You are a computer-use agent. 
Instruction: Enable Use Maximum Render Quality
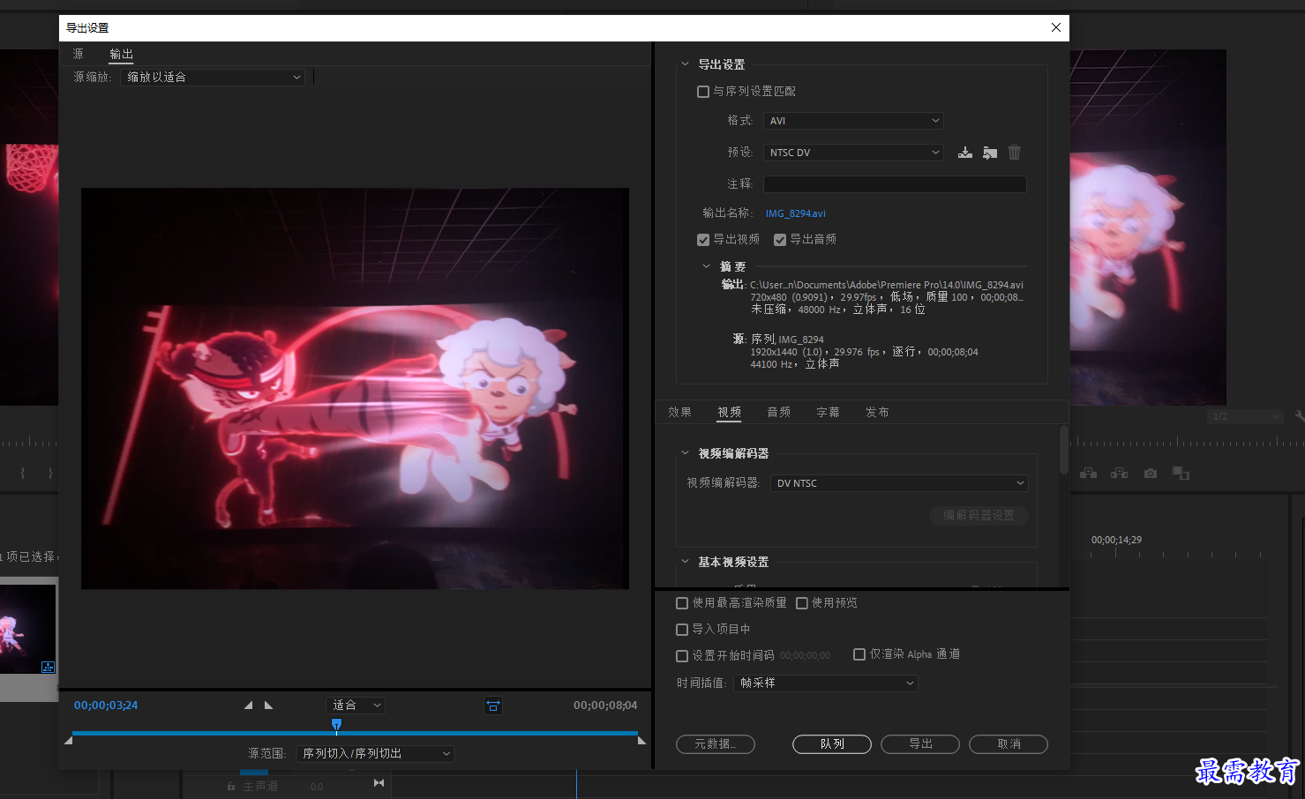(x=682, y=603)
